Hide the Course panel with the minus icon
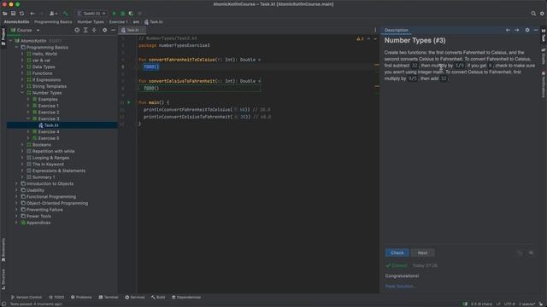Screen dimensions: 547x307 coord(113,31)
